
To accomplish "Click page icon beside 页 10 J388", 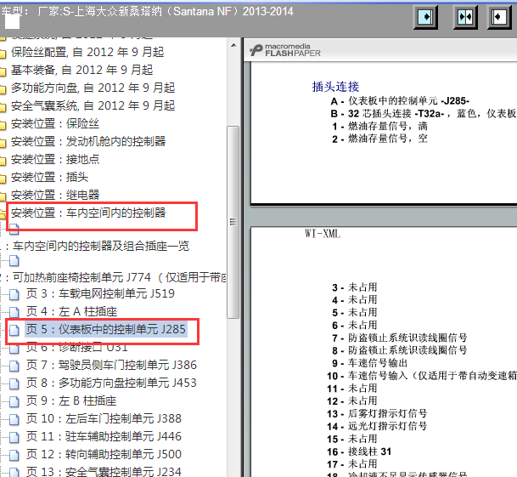I will pyautogui.click(x=14, y=419).
